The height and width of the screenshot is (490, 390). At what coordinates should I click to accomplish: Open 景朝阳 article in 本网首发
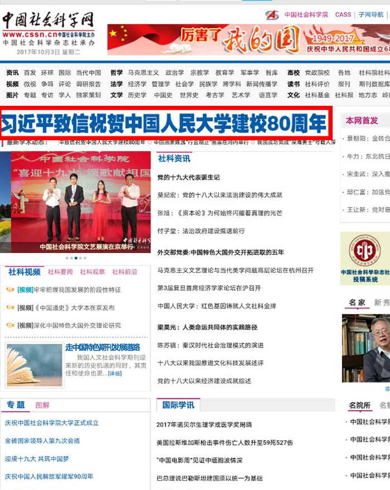(x=368, y=138)
